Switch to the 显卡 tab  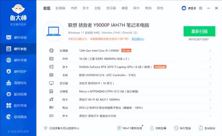[x=86, y=8]
